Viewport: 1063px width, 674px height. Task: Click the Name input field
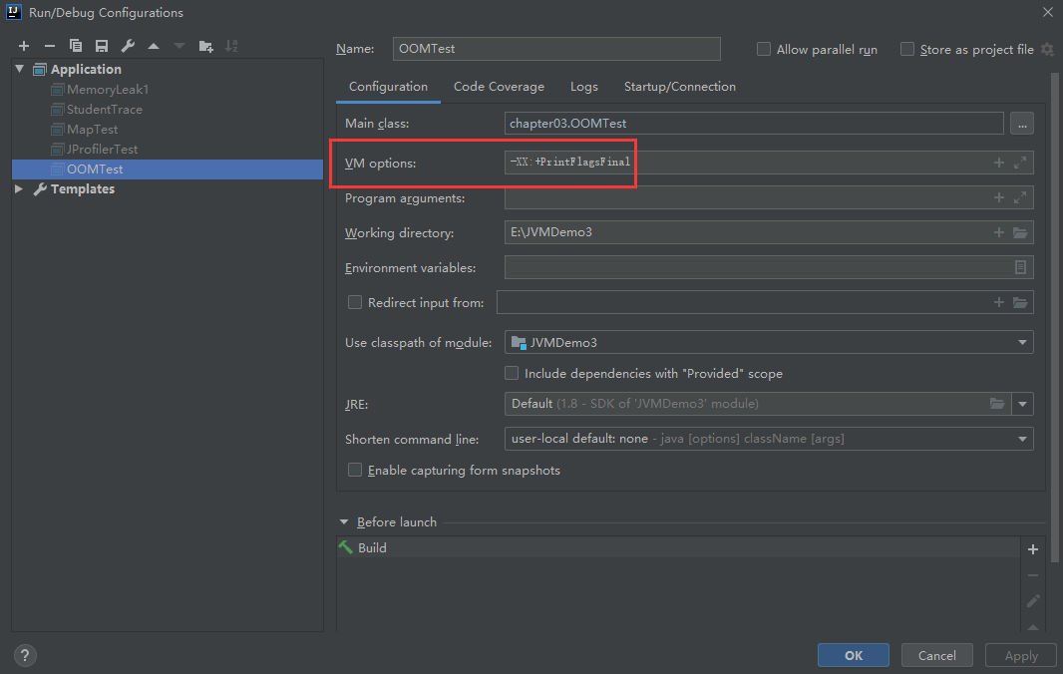coord(556,49)
